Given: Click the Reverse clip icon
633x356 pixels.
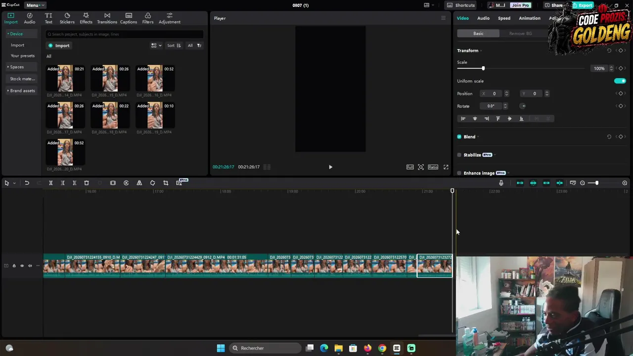Looking at the screenshot, I should [x=126, y=183].
